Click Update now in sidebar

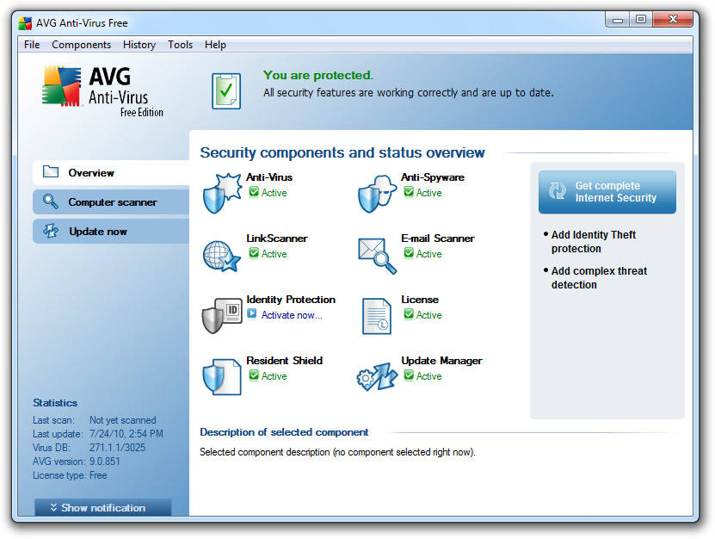point(111,232)
